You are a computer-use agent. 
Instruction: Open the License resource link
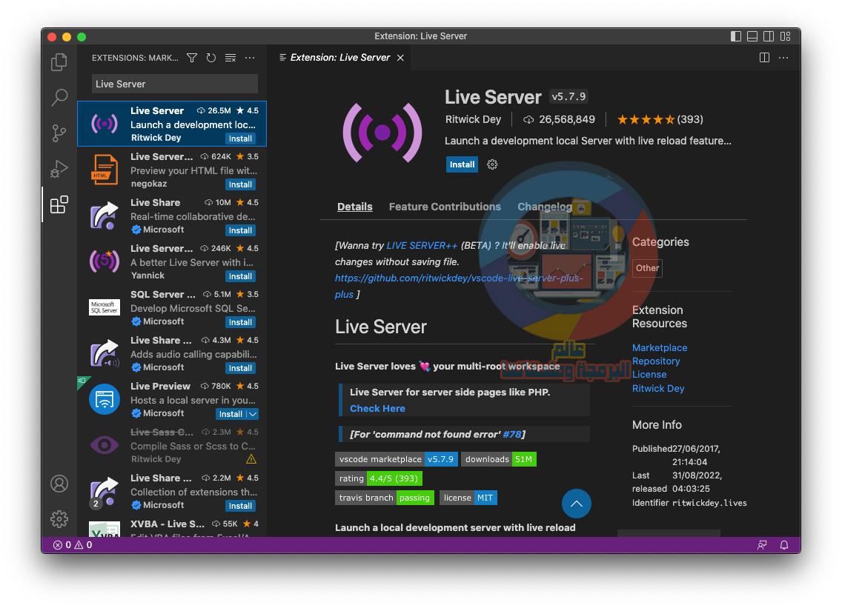(649, 375)
